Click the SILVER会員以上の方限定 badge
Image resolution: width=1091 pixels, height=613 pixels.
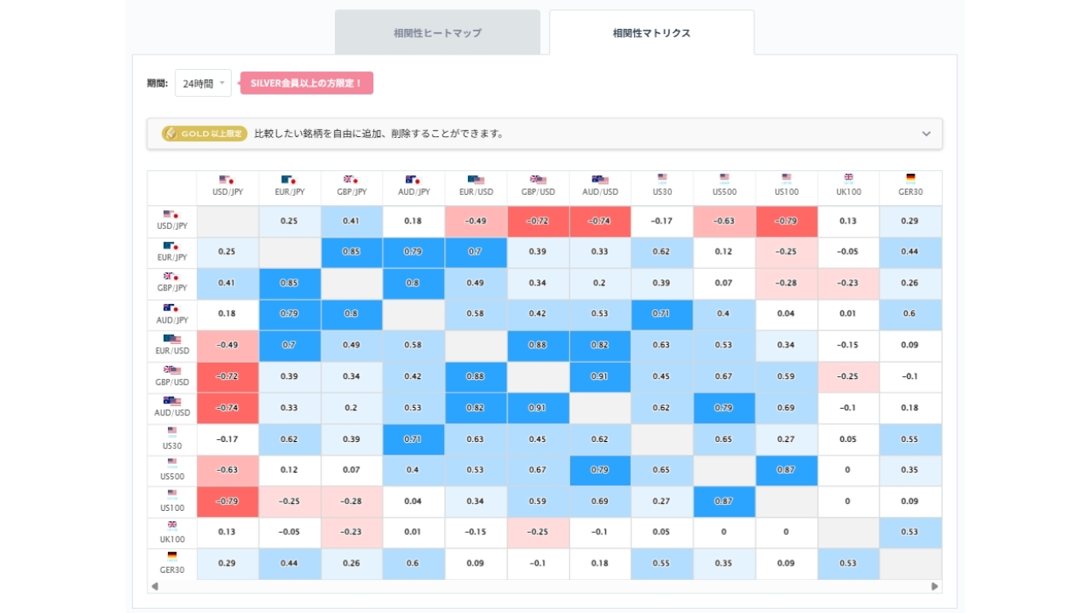pos(307,83)
